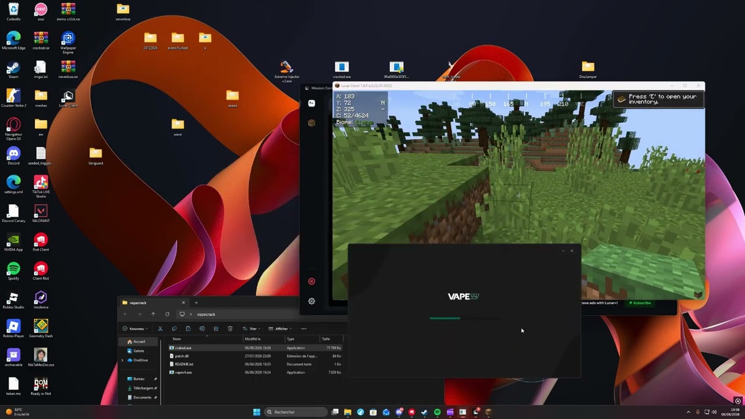The image size is (745, 419).
Task: Select the Extreme Injector desktop icon
Action: click(287, 71)
